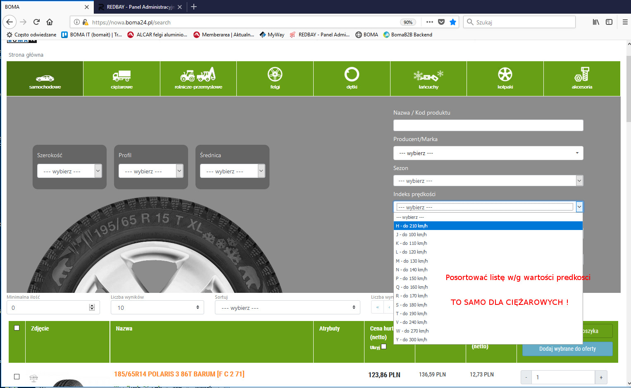Image resolution: width=631 pixels, height=388 pixels.
Task: Select the kołpaki hubcaps category
Action: pyautogui.click(x=505, y=79)
